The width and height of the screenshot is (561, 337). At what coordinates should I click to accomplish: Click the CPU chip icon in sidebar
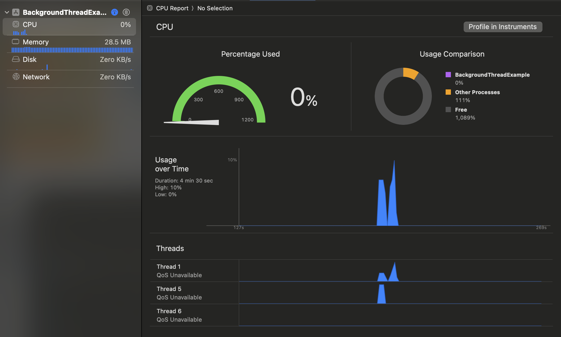click(16, 24)
